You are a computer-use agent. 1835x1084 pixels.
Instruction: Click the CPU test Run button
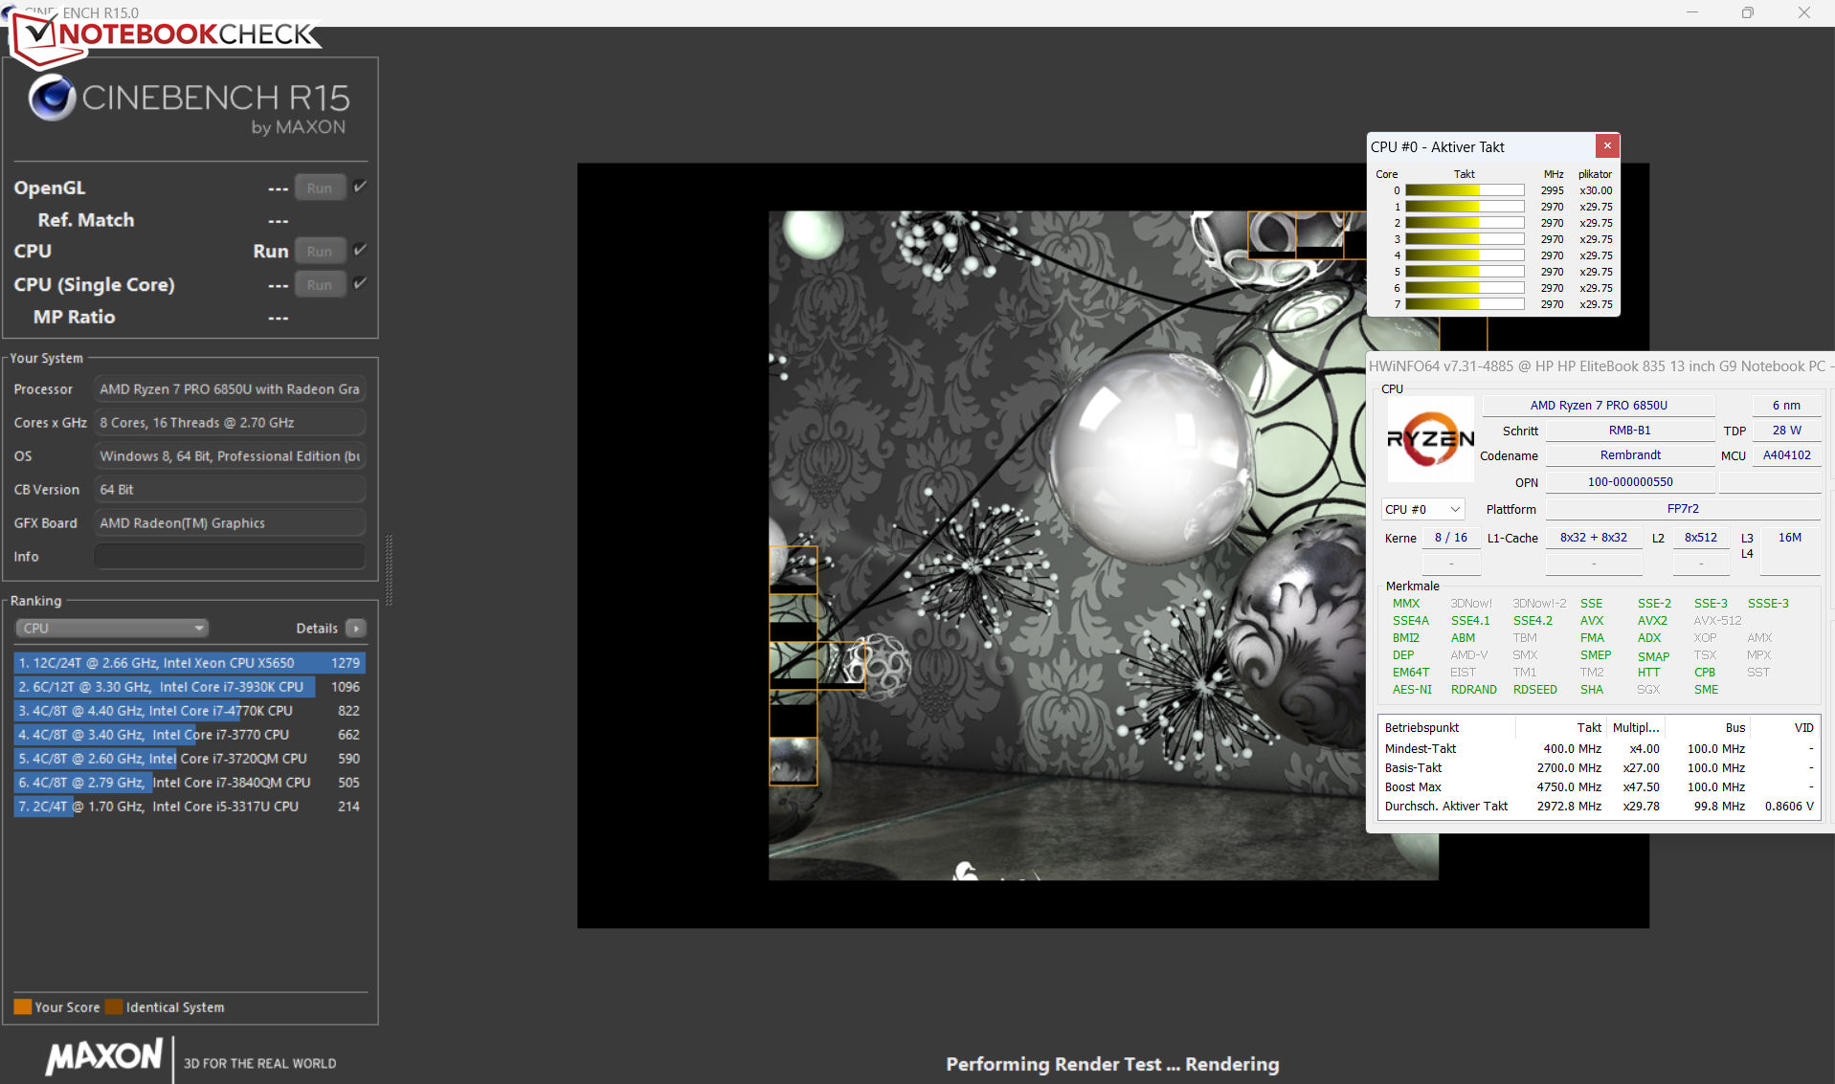click(320, 251)
